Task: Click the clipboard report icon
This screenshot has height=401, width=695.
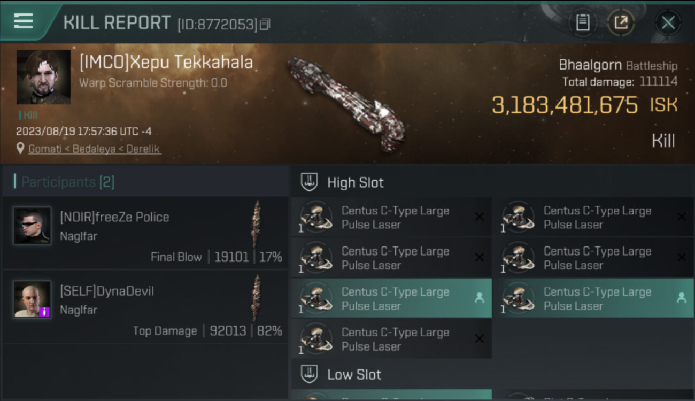Action: coord(583,22)
